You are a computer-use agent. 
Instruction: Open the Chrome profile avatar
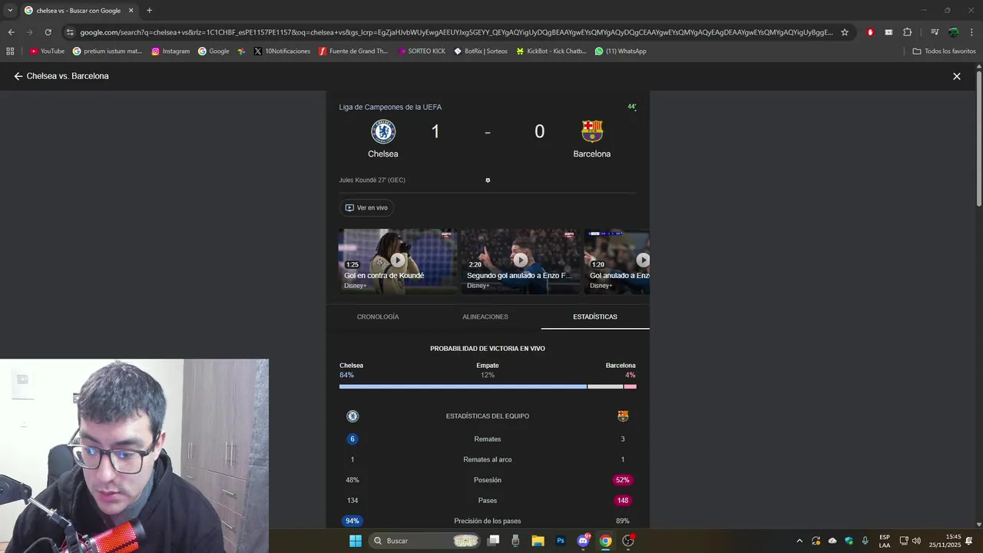pos(953,32)
